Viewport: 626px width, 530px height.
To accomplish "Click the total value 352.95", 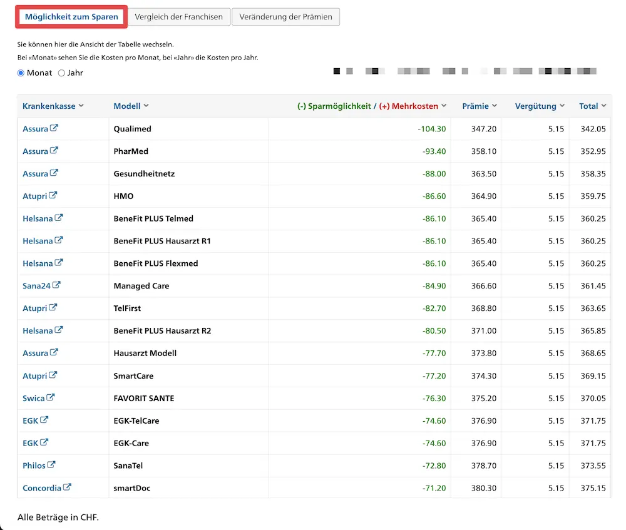I will (593, 151).
